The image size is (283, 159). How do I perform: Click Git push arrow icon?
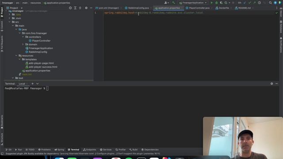255,3
